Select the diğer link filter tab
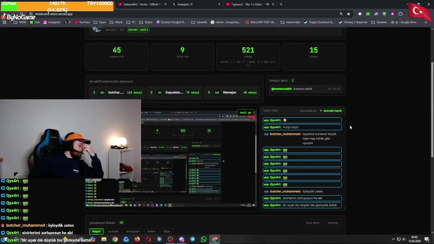The image size is (434, 244). (167, 231)
